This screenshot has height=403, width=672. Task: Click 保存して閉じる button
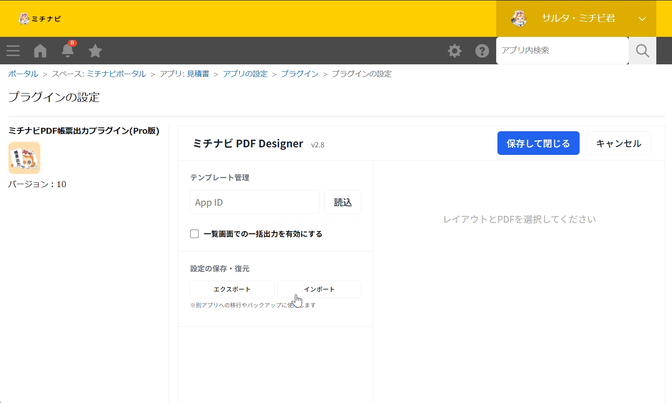coord(539,143)
